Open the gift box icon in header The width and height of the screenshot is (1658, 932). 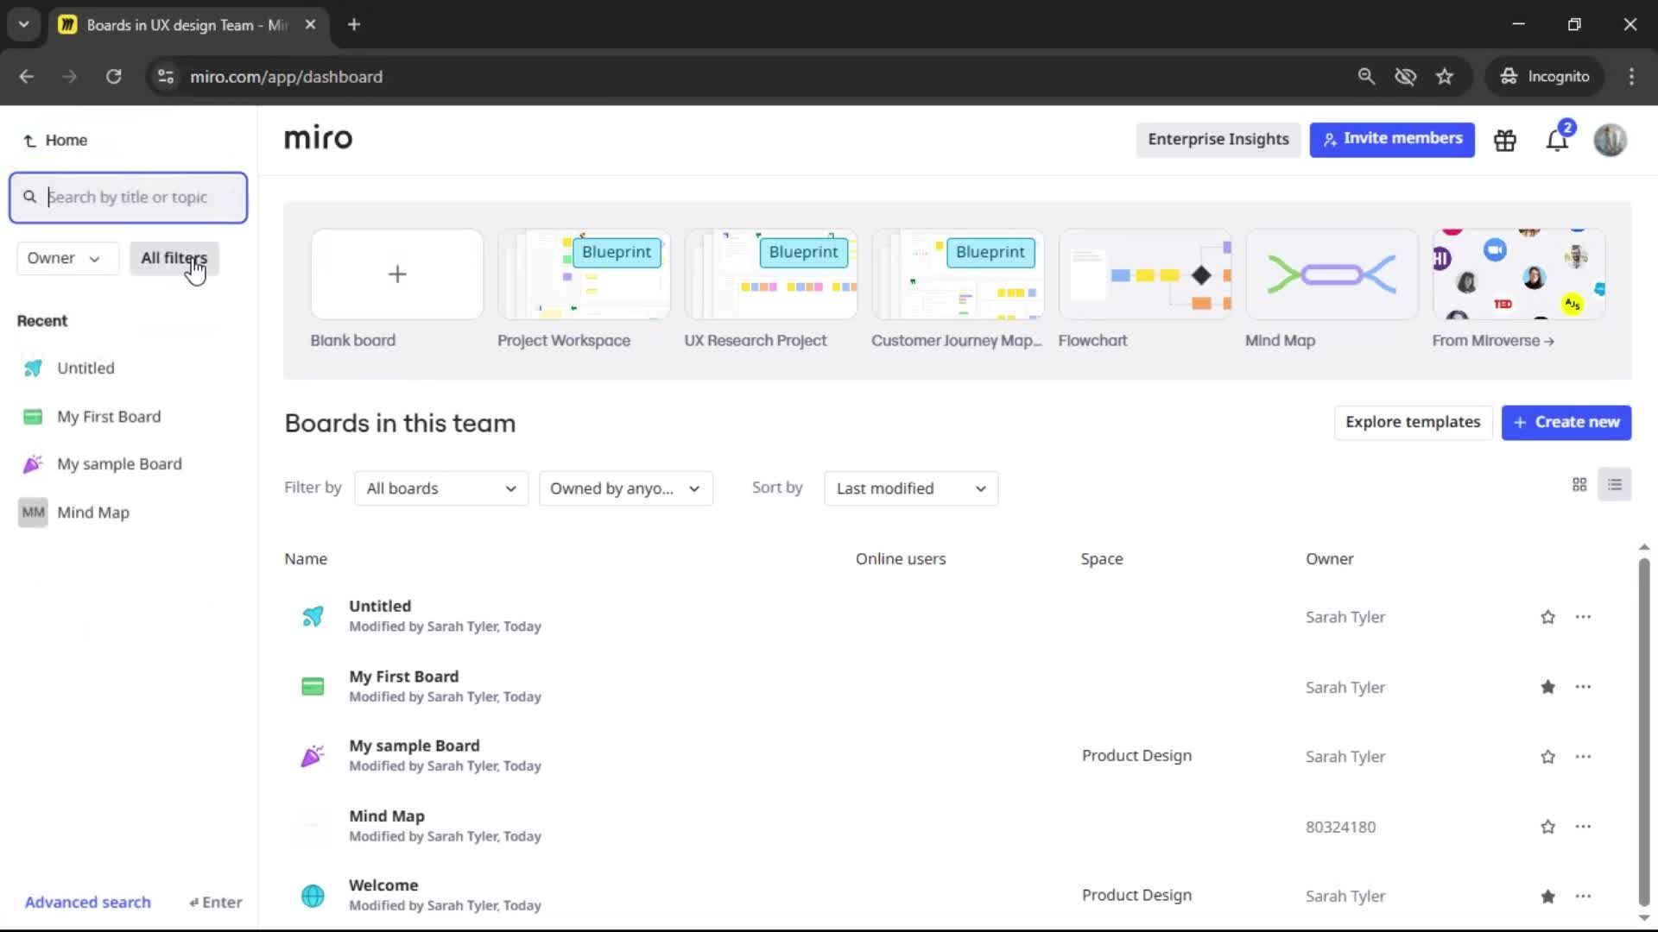[x=1505, y=140]
